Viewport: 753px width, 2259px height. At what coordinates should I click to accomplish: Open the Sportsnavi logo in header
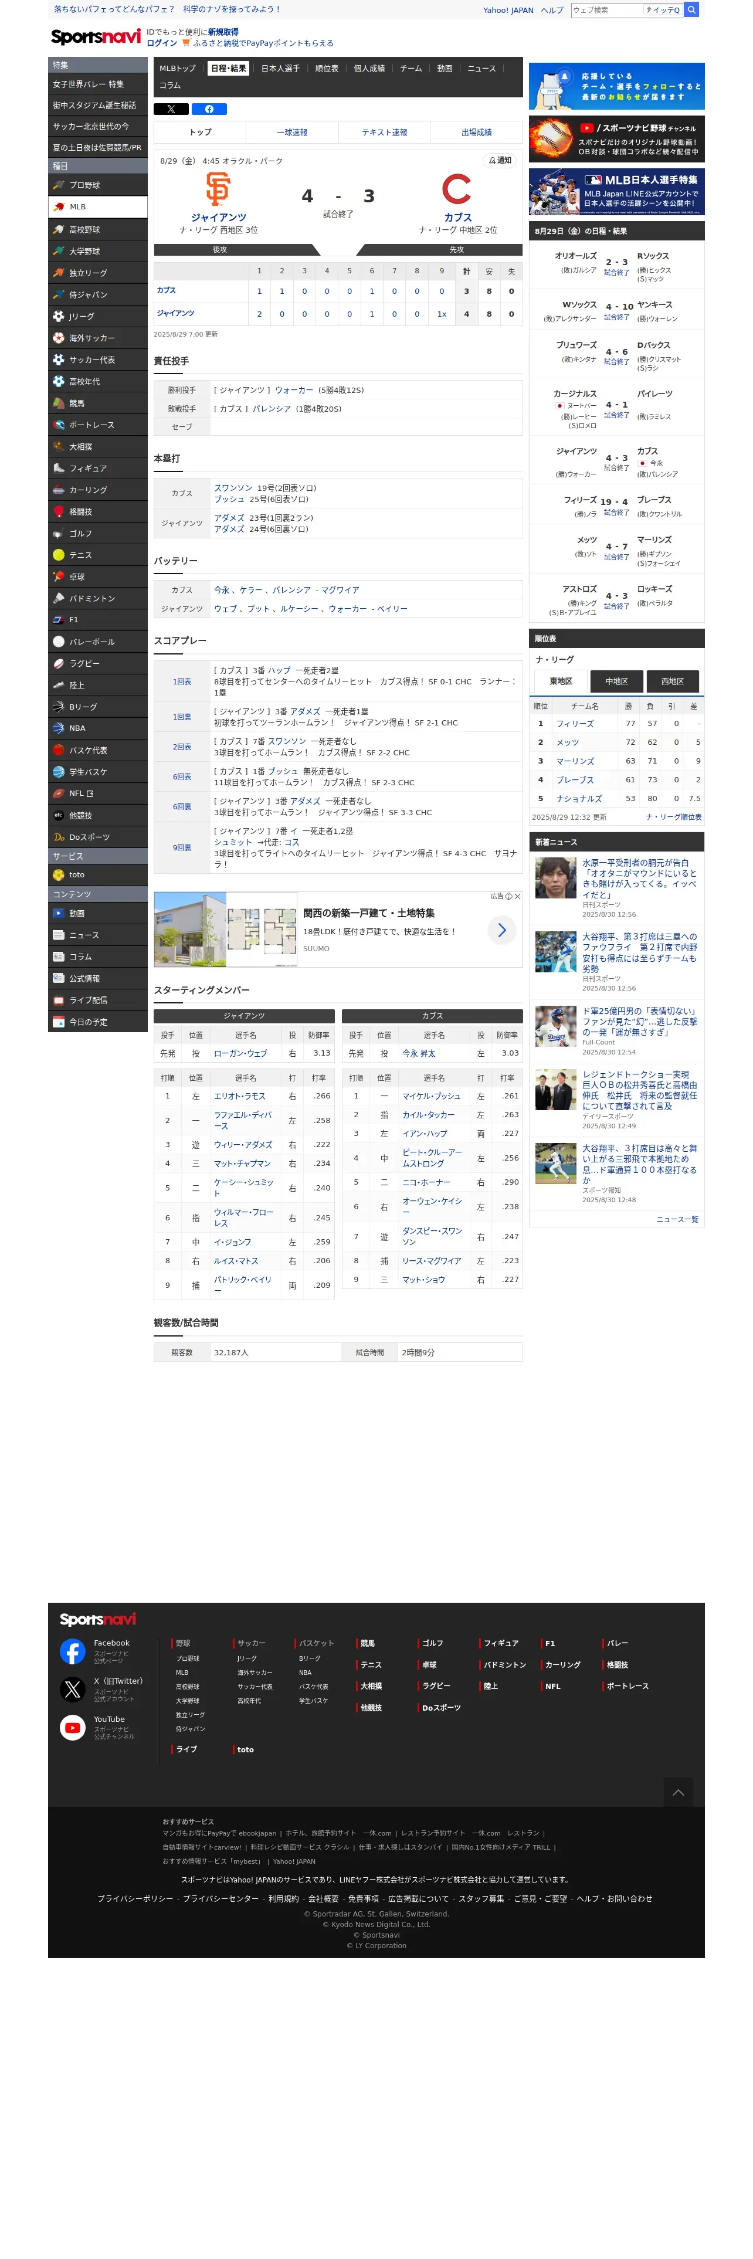pyautogui.click(x=96, y=36)
